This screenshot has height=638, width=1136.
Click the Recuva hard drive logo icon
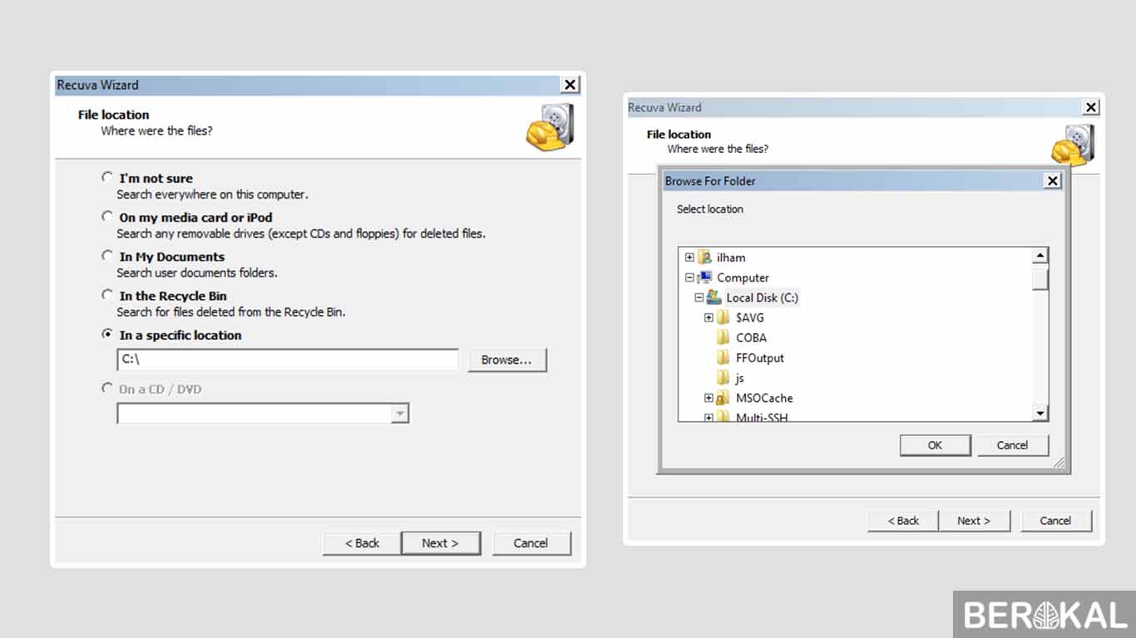tap(548, 128)
